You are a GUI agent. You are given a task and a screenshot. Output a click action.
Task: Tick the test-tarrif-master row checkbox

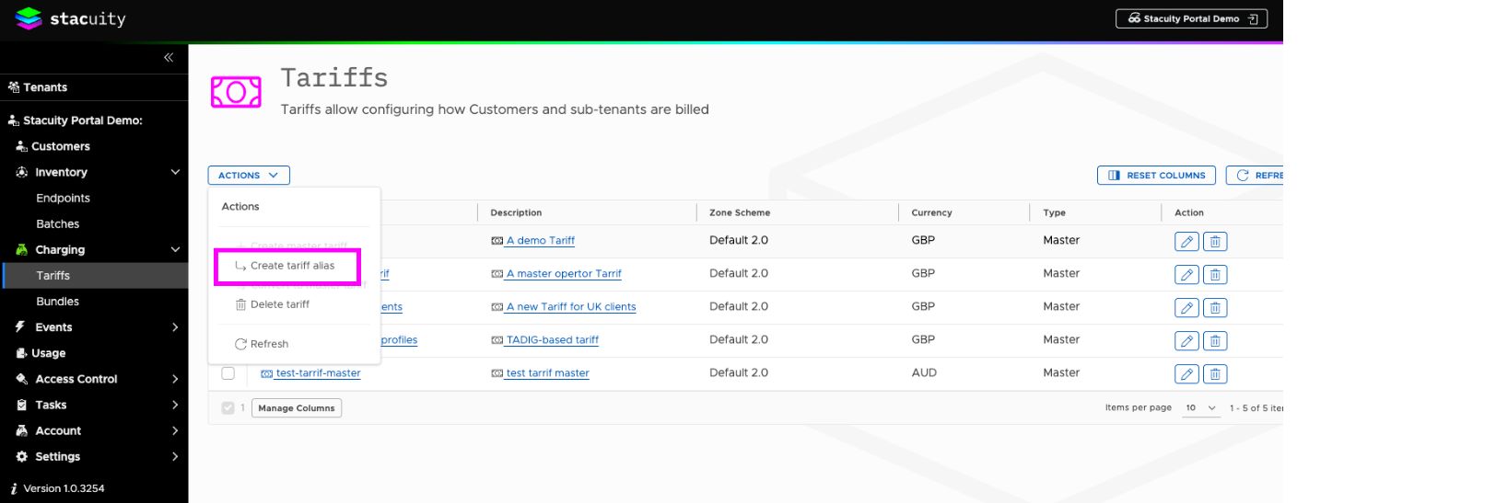click(228, 373)
